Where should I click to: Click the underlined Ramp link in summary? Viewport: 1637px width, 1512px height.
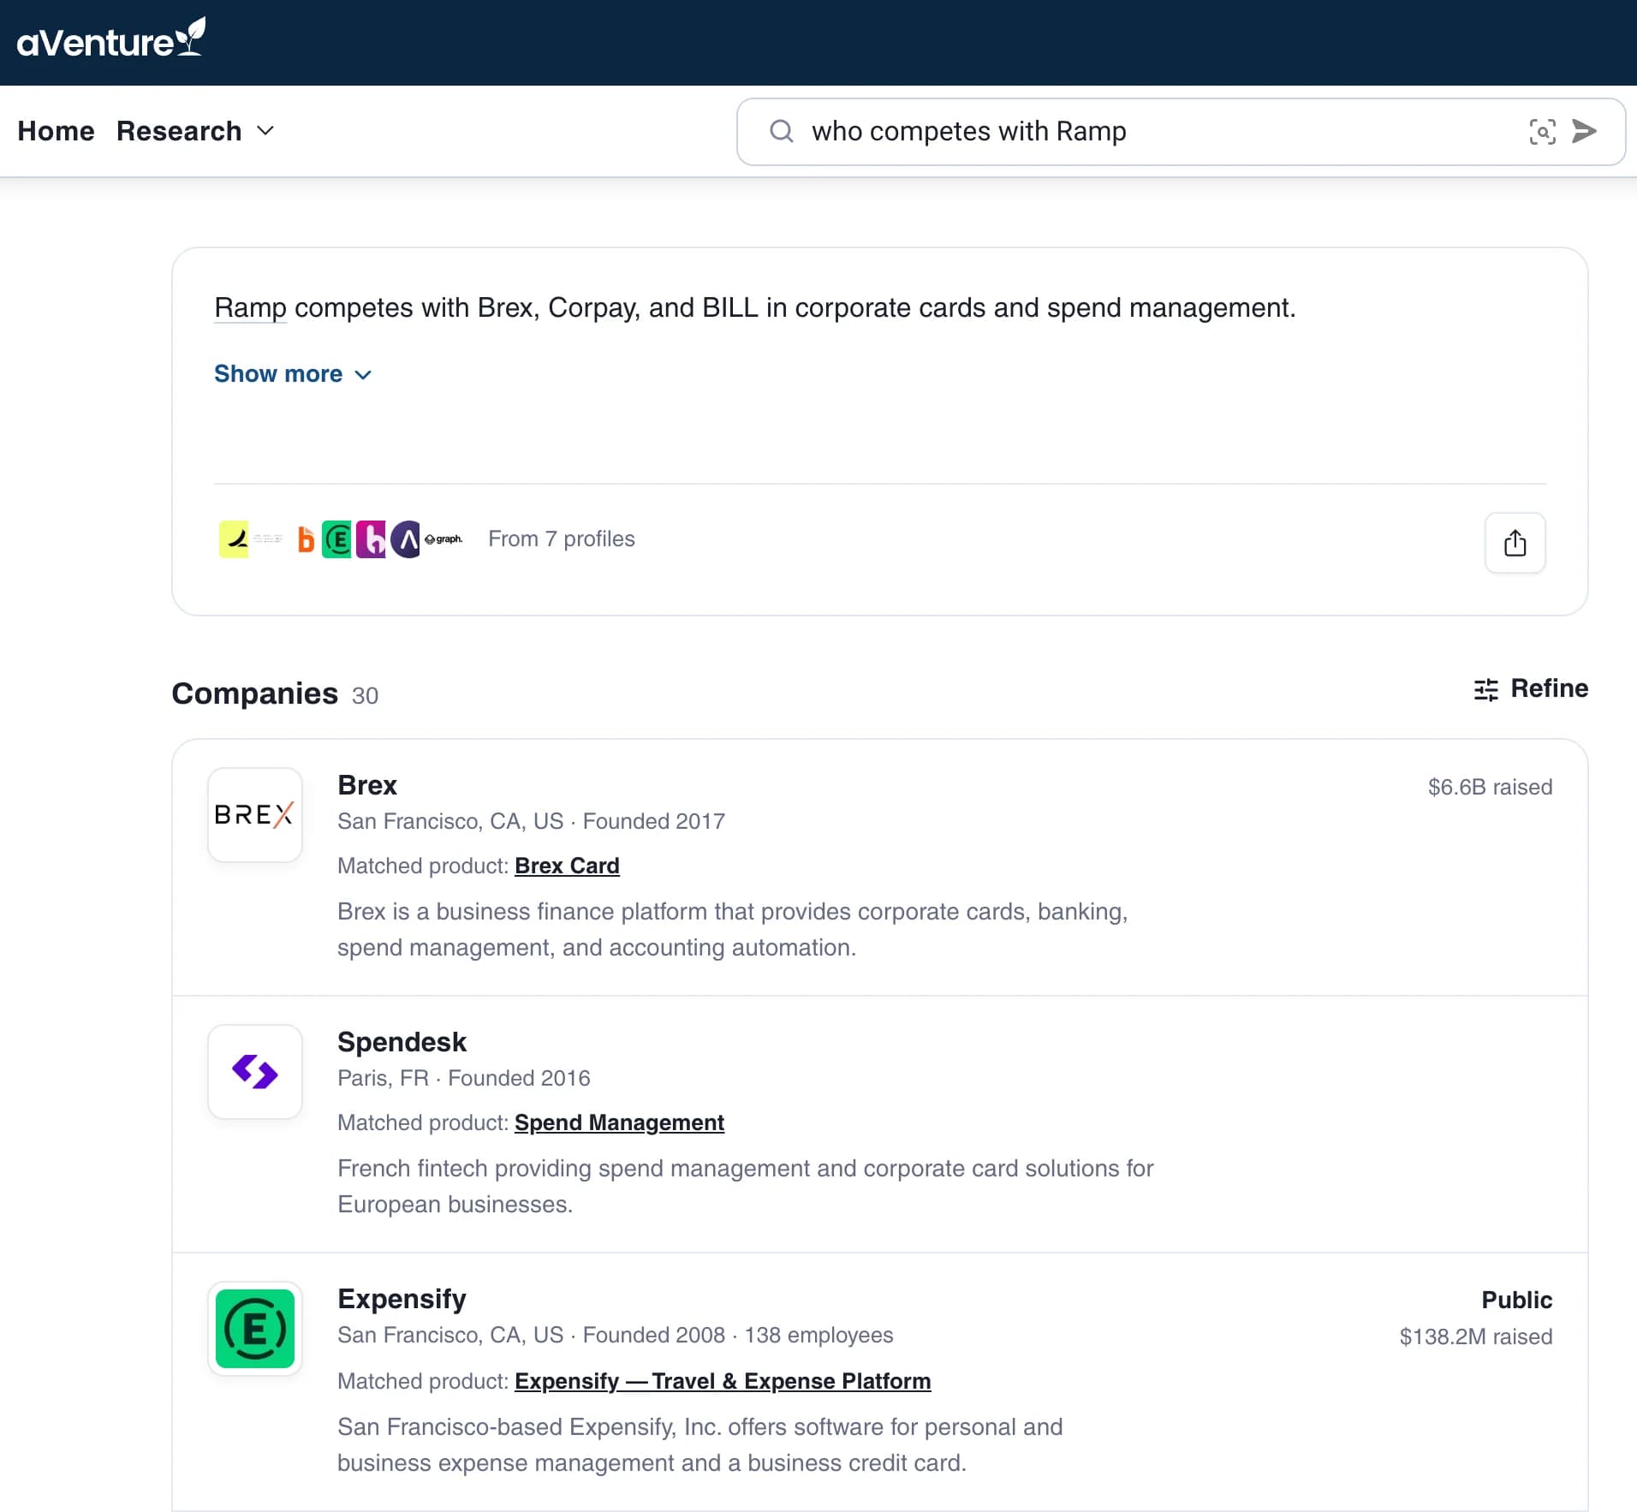pyautogui.click(x=250, y=307)
